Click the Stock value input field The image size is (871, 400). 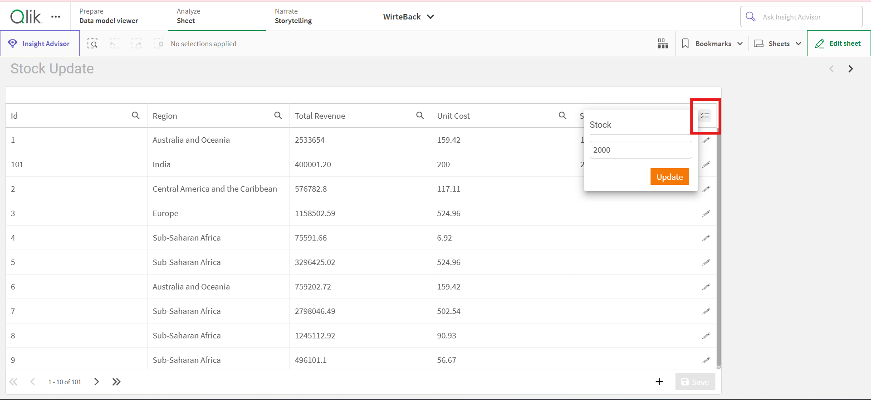pyautogui.click(x=641, y=150)
